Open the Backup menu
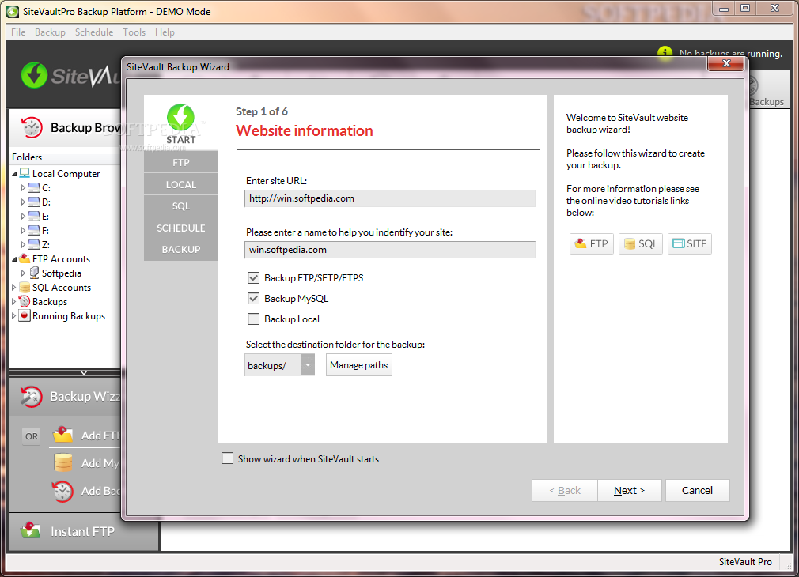The image size is (799, 577). tap(50, 32)
